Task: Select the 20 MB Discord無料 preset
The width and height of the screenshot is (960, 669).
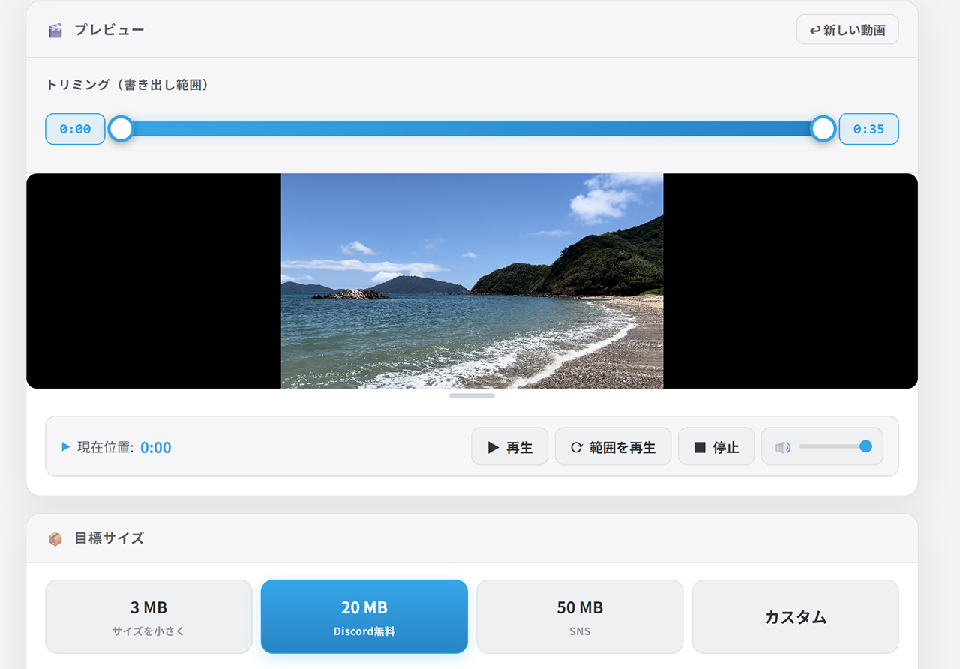Action: [364, 616]
